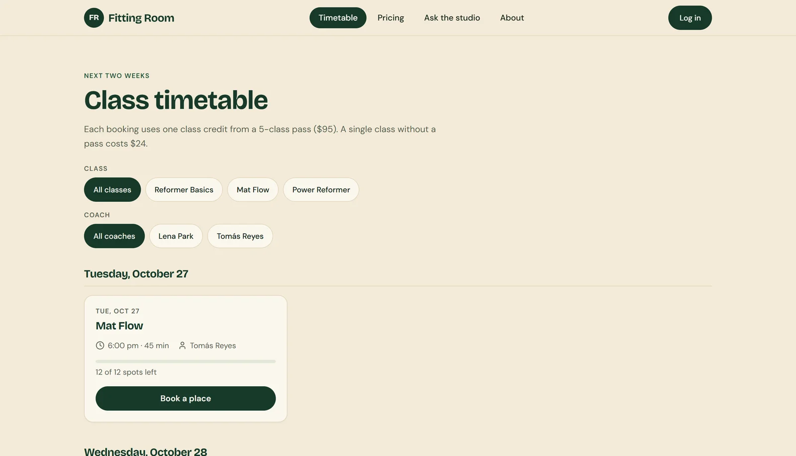The width and height of the screenshot is (796, 456).
Task: Select the All coaches filter
Action: click(x=114, y=236)
